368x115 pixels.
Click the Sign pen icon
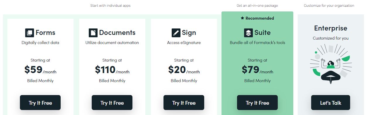click(x=176, y=33)
